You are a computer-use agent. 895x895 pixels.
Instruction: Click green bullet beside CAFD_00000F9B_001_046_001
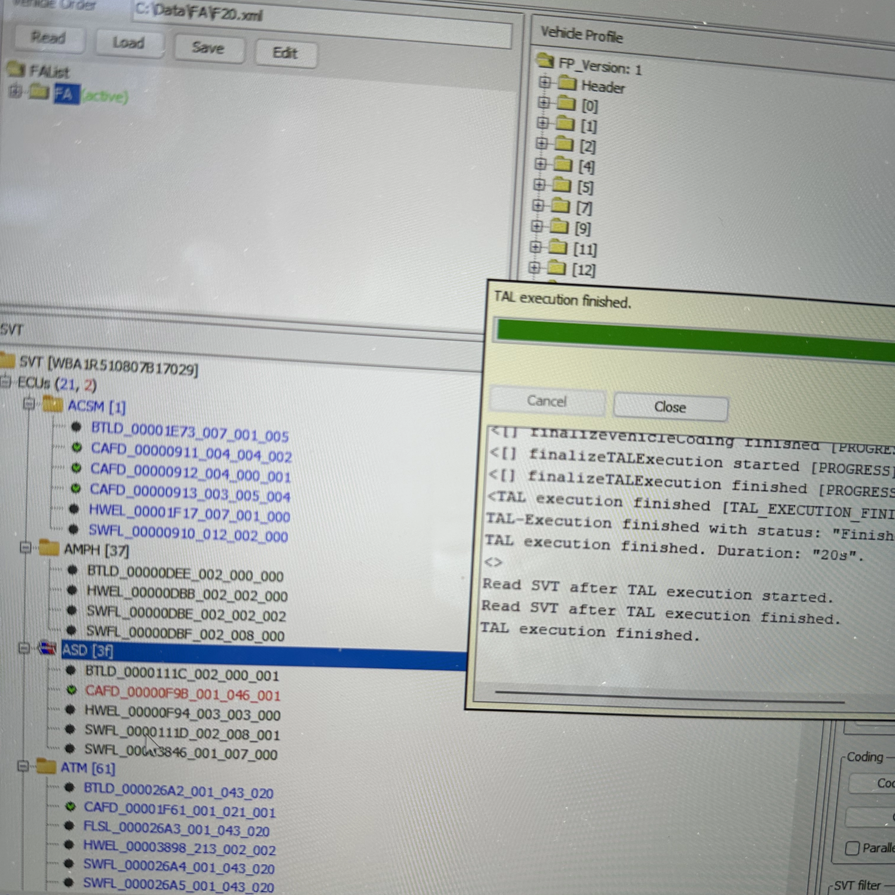(71, 690)
